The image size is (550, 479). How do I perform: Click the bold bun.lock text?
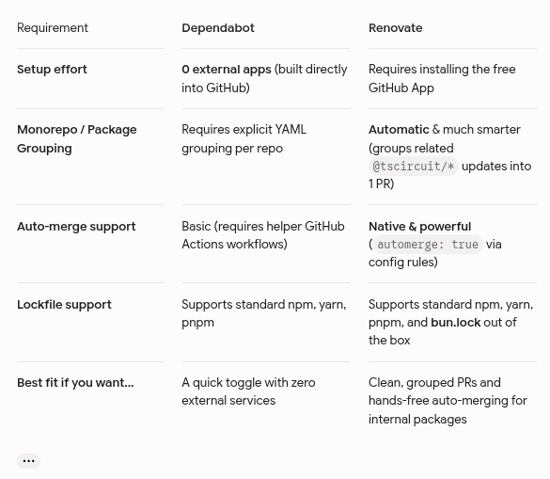[455, 323]
